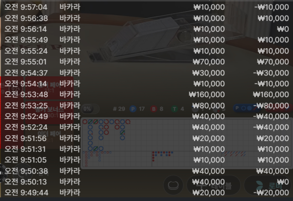Toggle the 0% statistics pill
The width and height of the screenshot is (293, 201).
pos(90,109)
